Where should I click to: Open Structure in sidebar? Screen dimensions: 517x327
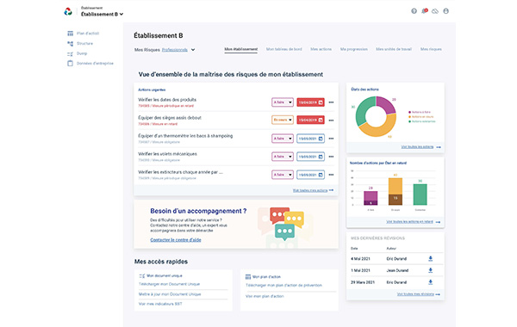[84, 44]
